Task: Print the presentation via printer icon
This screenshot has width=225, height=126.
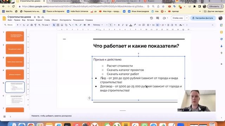Action: click(x=32, y=25)
